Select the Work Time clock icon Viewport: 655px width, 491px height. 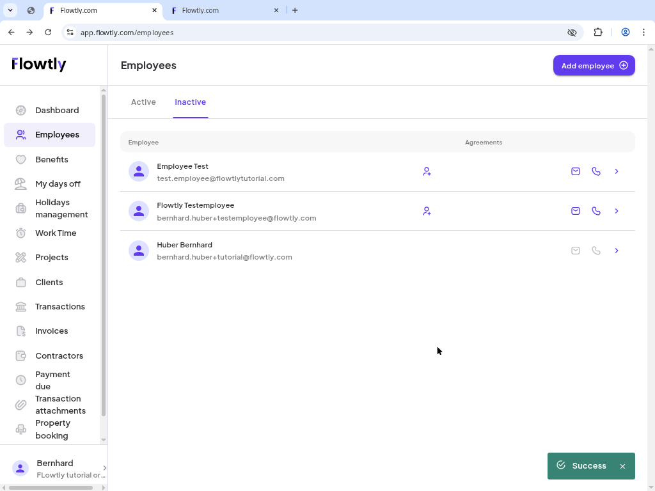point(20,233)
